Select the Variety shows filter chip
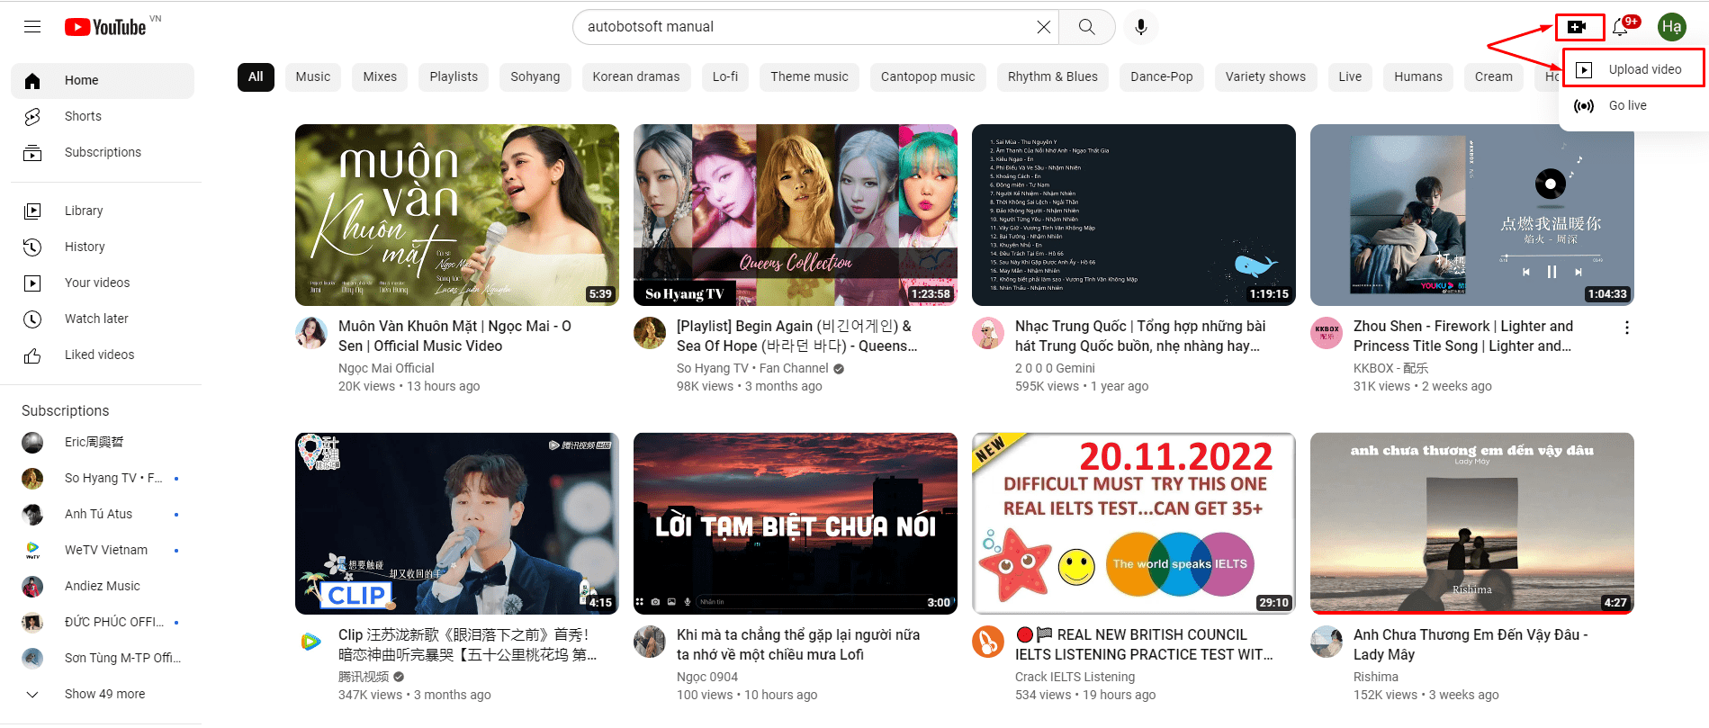Screen dimensions: 1709x728 [1265, 76]
